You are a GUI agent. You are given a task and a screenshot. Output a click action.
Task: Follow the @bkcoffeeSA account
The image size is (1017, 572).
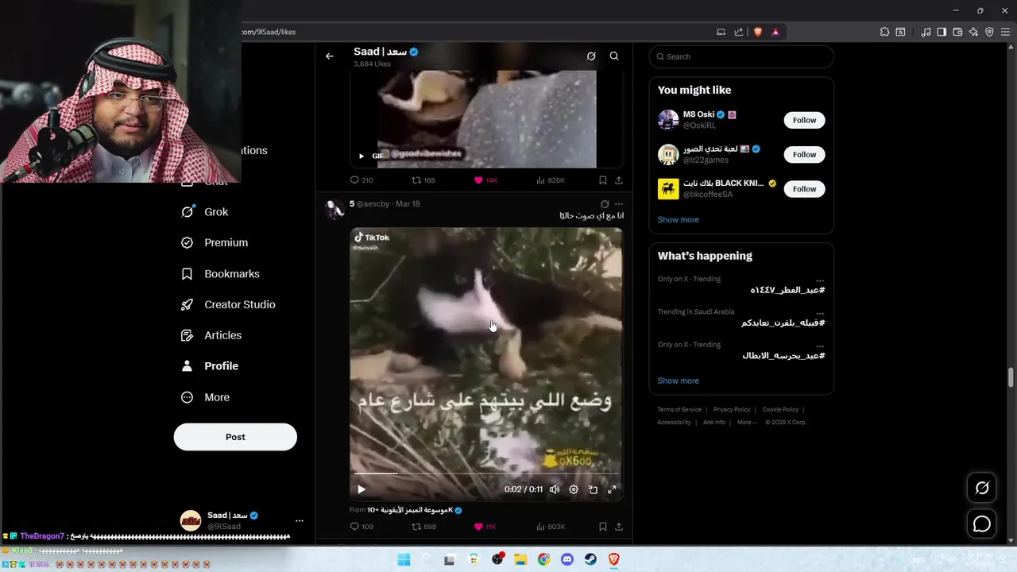(x=804, y=189)
